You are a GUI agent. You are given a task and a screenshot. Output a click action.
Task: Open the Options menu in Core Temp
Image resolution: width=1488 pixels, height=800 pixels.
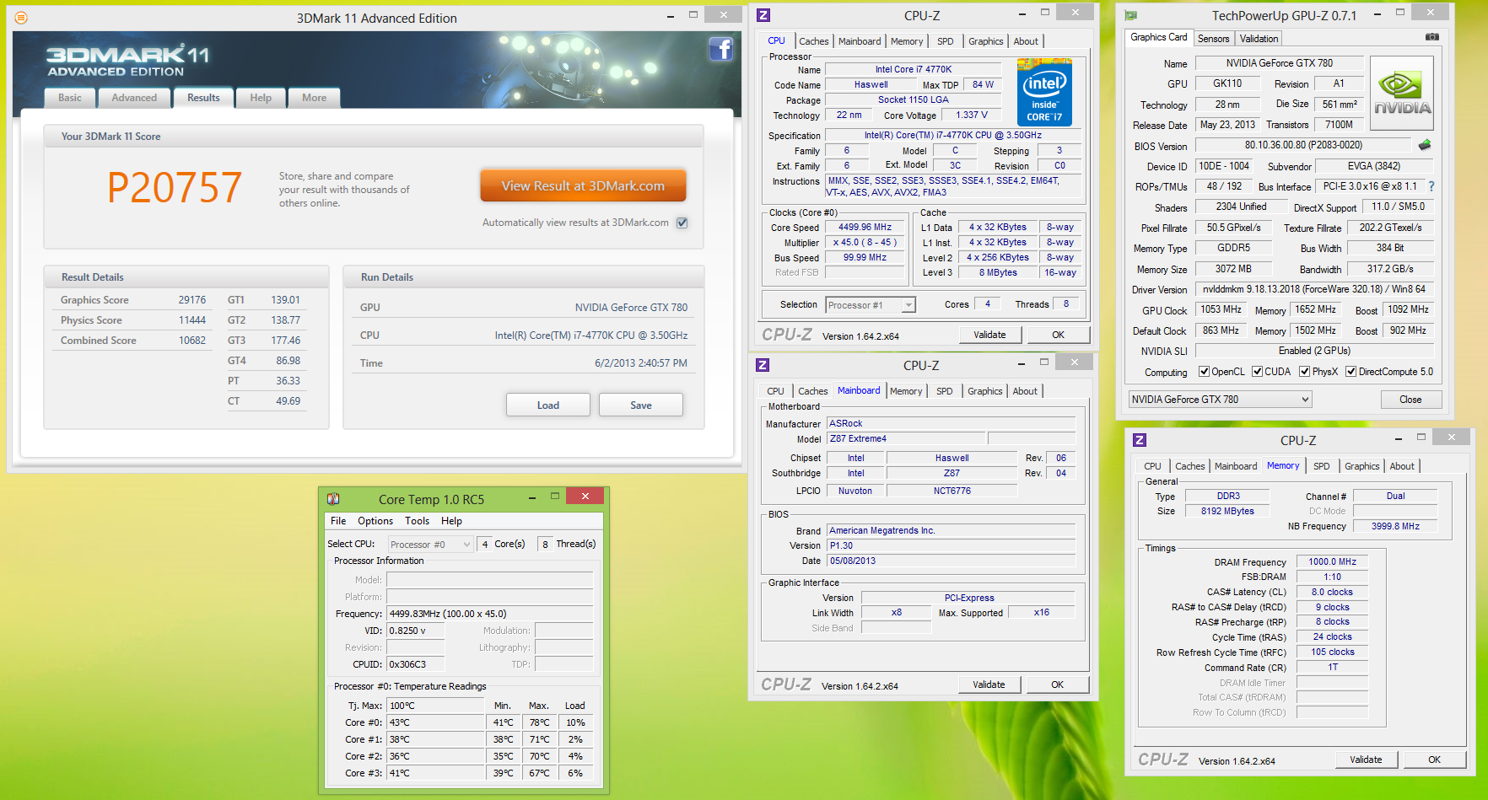(x=375, y=521)
